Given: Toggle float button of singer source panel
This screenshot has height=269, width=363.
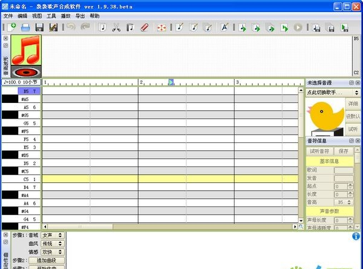Looking at the screenshot, I should coord(351,82).
